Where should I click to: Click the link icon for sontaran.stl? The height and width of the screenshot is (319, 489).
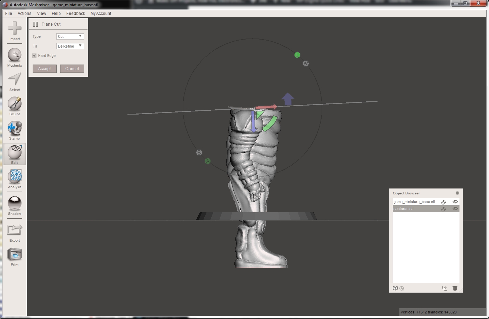pyautogui.click(x=444, y=209)
